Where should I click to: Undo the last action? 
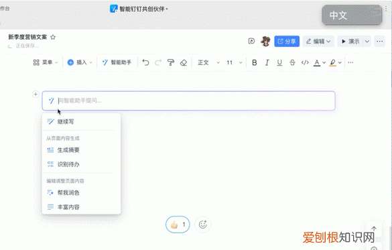point(145,62)
